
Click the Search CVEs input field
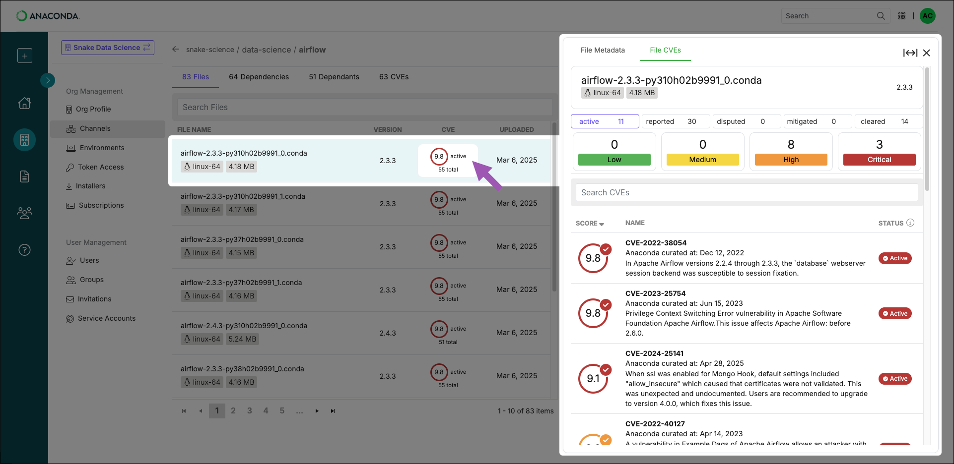point(747,192)
